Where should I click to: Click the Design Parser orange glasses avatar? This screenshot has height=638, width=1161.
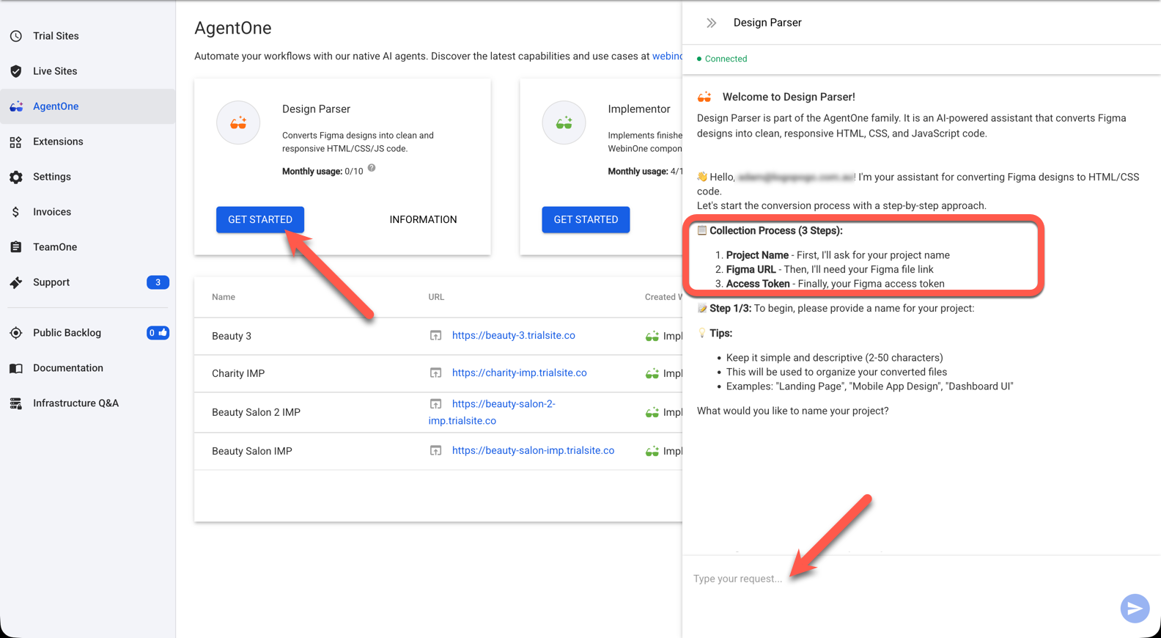click(x=238, y=122)
